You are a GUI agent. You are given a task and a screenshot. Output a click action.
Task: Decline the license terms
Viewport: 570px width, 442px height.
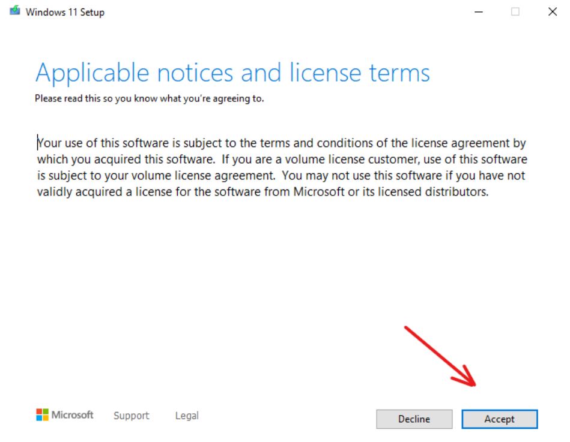pos(414,419)
